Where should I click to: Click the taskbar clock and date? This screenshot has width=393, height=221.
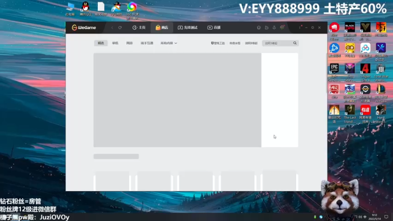pyautogui.click(x=374, y=217)
